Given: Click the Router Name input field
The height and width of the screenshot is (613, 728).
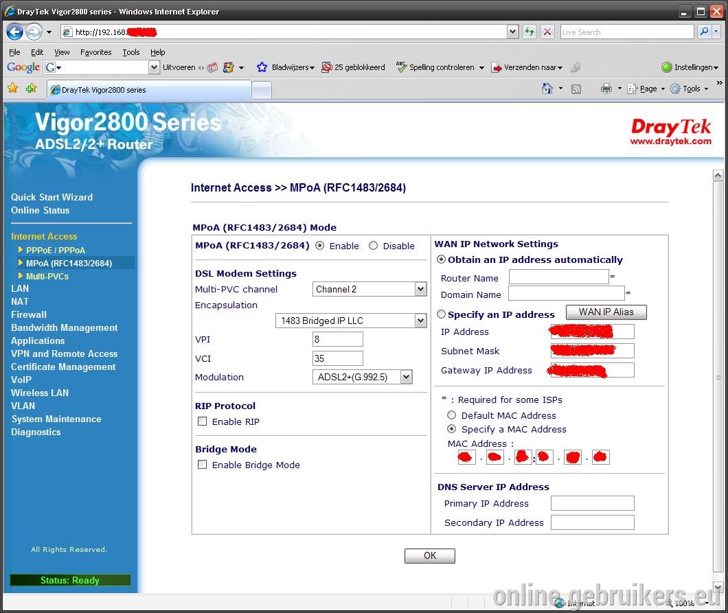Looking at the screenshot, I should [x=558, y=277].
